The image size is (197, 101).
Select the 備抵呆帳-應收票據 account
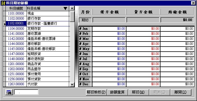point(41,39)
